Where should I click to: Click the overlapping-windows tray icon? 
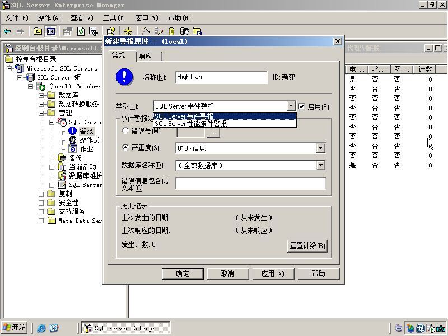point(421,328)
